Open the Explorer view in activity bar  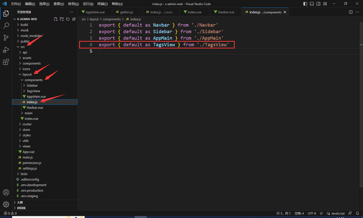(x=6, y=14)
